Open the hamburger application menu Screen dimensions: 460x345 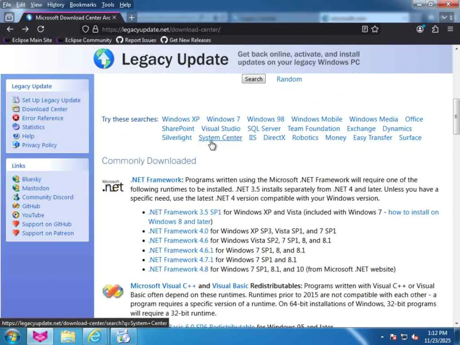(x=450, y=29)
